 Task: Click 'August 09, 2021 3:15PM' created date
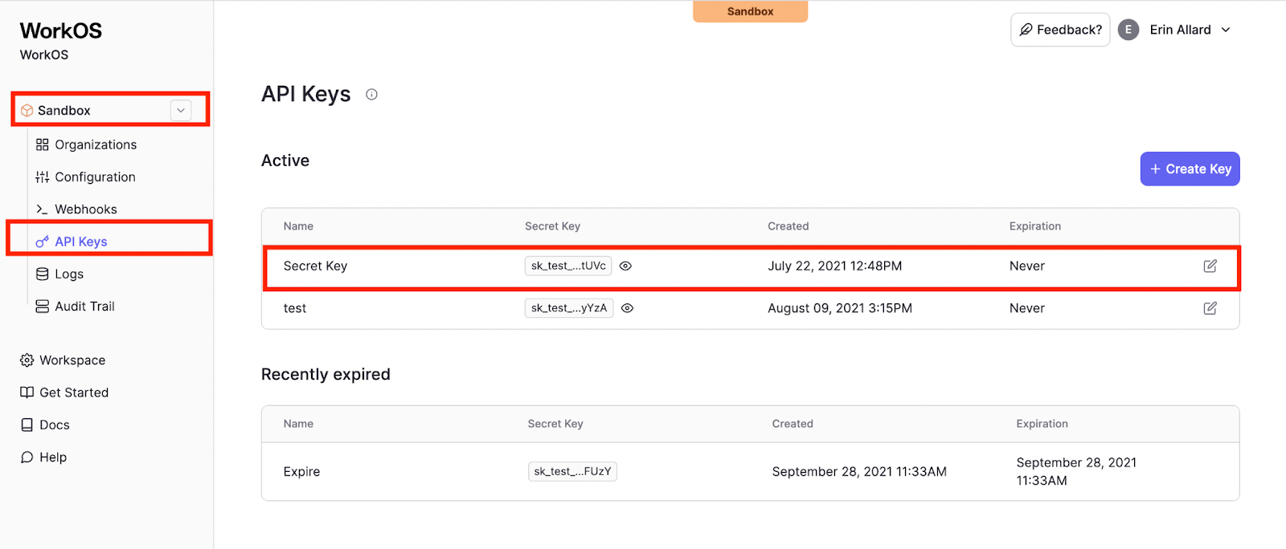point(840,308)
